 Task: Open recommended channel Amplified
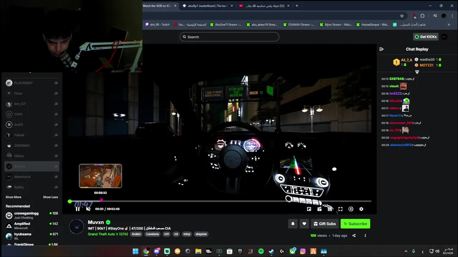(x=32, y=226)
